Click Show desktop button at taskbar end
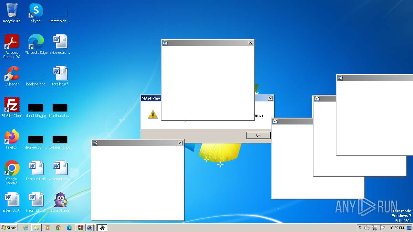Viewport: 413px width, 232px height. click(409, 228)
